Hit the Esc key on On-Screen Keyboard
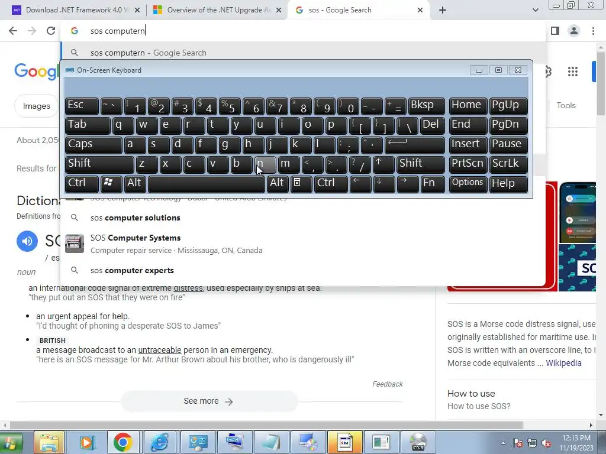The image size is (606, 454). 82,106
